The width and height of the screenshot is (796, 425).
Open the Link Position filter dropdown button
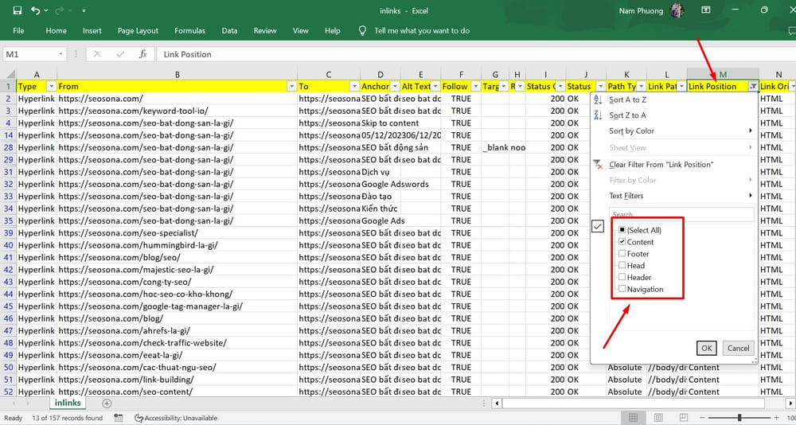click(753, 86)
